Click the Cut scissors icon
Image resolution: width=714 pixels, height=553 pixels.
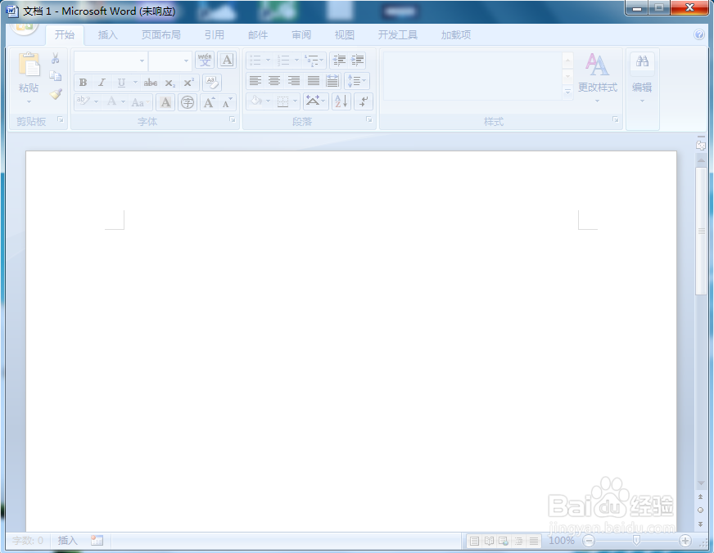point(56,58)
